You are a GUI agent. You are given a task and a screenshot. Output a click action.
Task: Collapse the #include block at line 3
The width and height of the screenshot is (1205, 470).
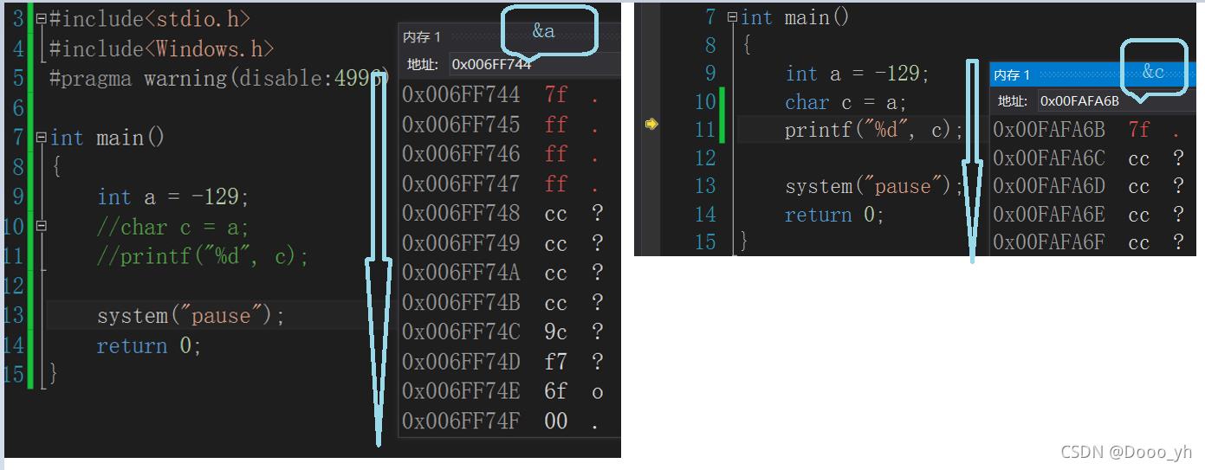point(42,18)
